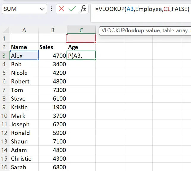Click sales value 4700 for Alex
Viewport: 191px width, 171px height.
pyautogui.click(x=53, y=56)
